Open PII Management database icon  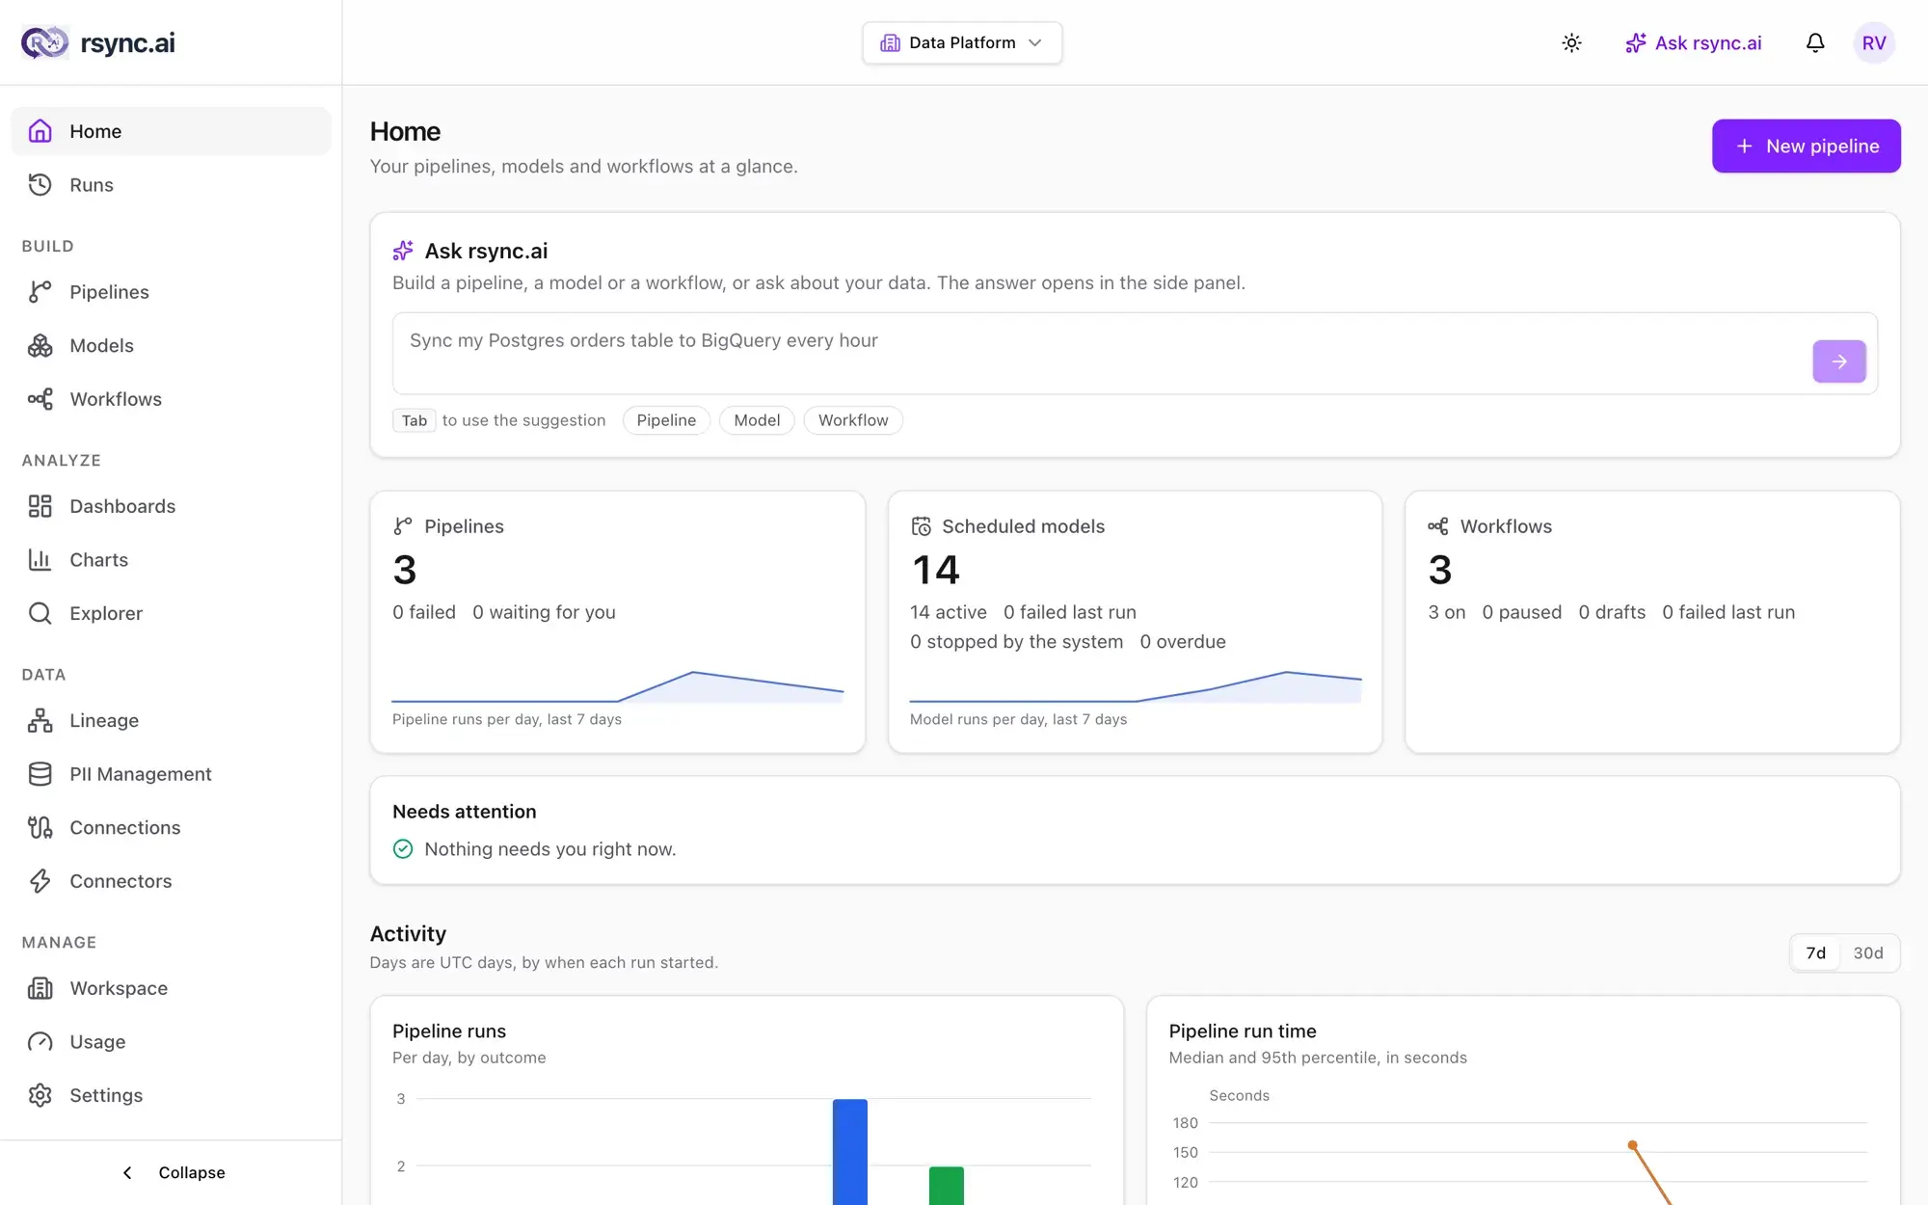pos(40,773)
